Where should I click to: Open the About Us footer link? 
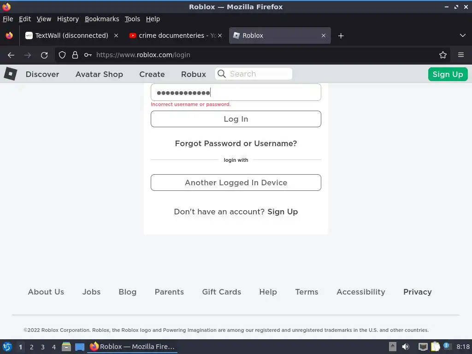point(46,292)
